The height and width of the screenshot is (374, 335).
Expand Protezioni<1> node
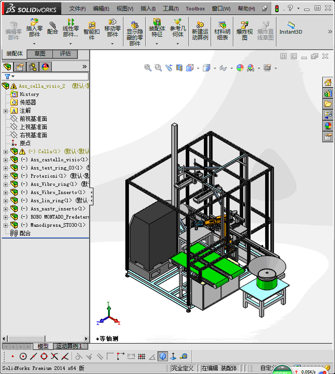[5, 176]
